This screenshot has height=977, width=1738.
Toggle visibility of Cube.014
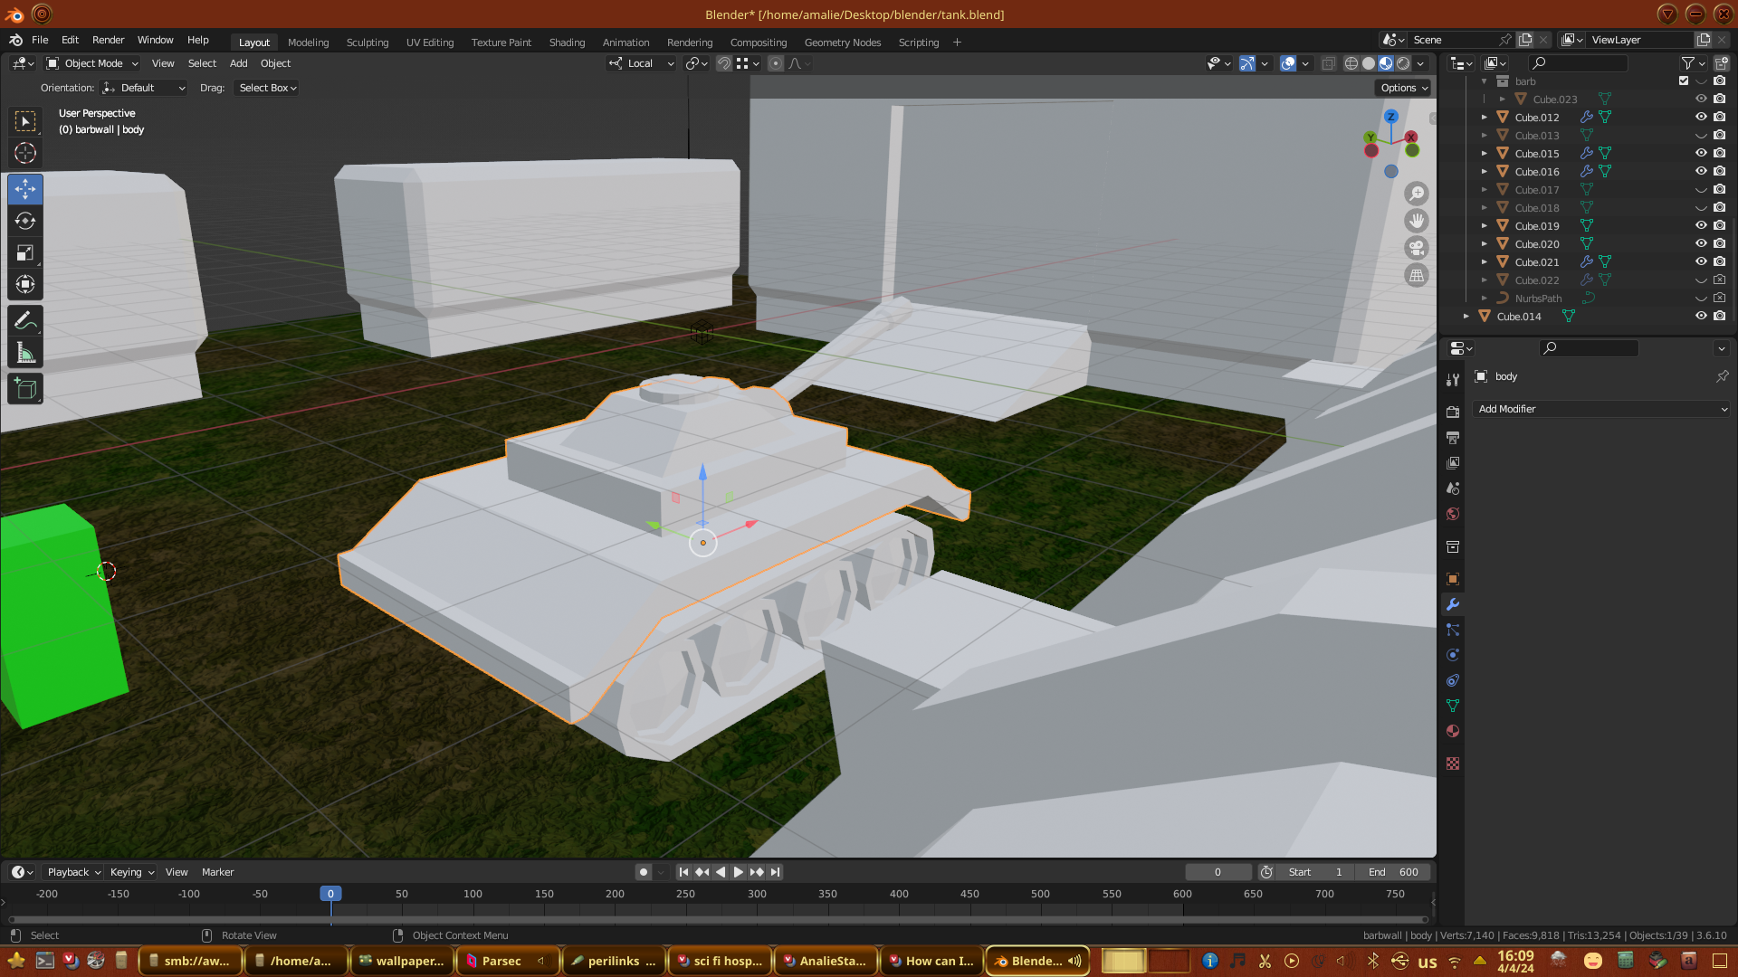(x=1701, y=316)
